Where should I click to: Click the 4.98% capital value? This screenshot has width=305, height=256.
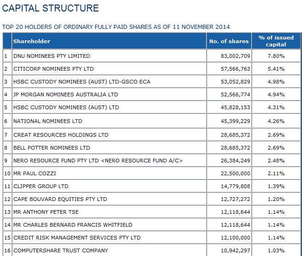tap(276, 82)
